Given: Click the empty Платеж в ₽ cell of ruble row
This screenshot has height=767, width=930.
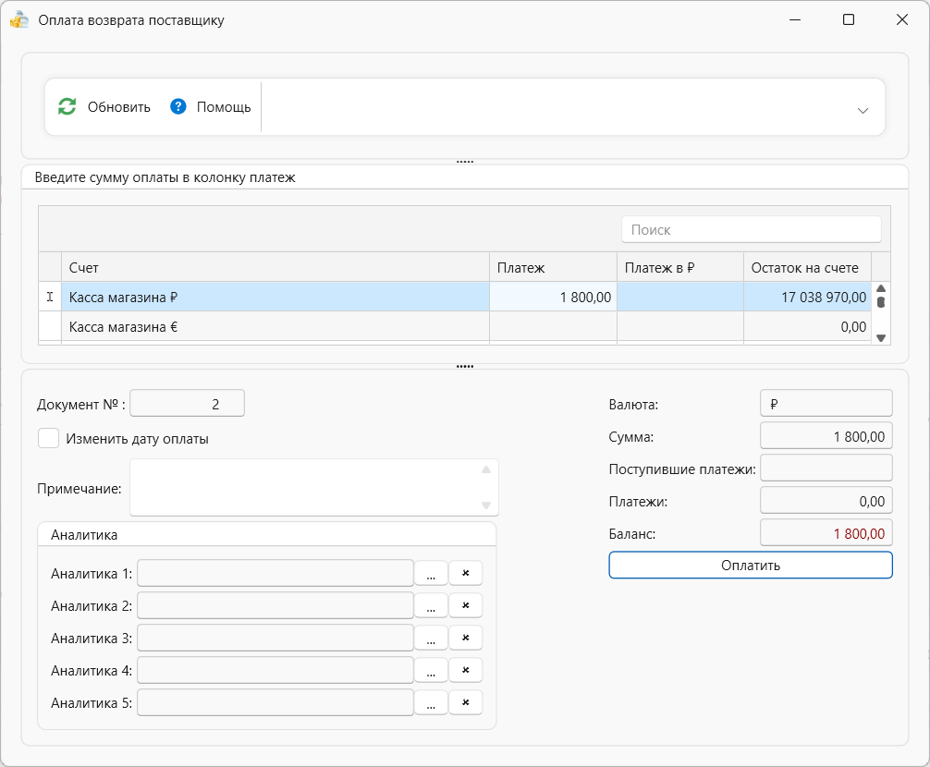Looking at the screenshot, I should [x=680, y=297].
